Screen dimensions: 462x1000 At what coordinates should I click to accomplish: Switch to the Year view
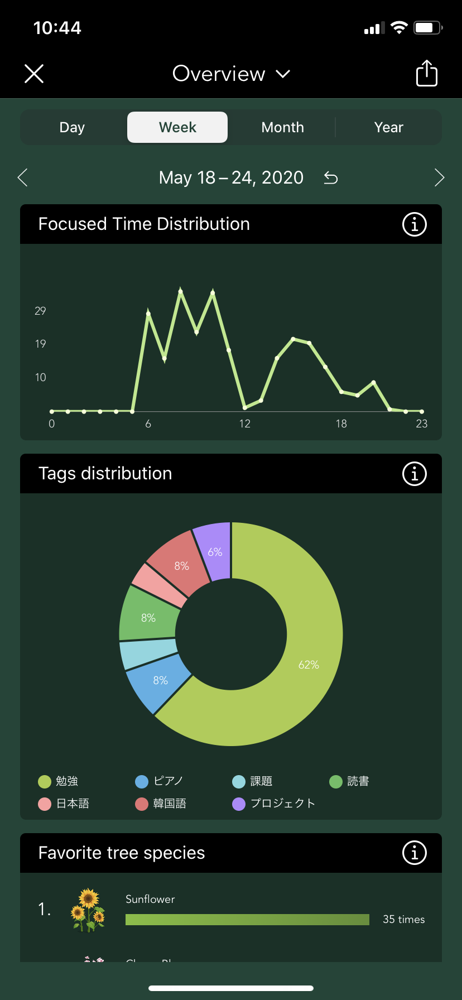tap(388, 127)
